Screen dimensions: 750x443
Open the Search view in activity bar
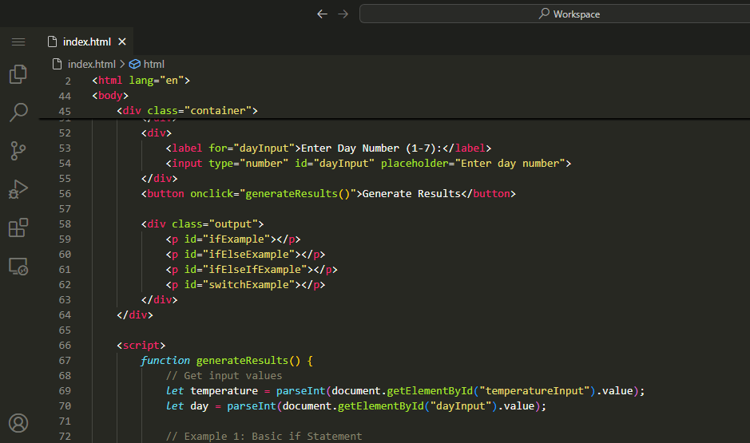(x=18, y=113)
